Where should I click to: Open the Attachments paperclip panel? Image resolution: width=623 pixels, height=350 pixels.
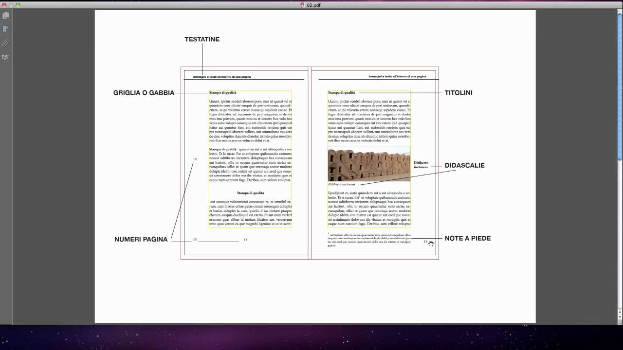[x=5, y=43]
